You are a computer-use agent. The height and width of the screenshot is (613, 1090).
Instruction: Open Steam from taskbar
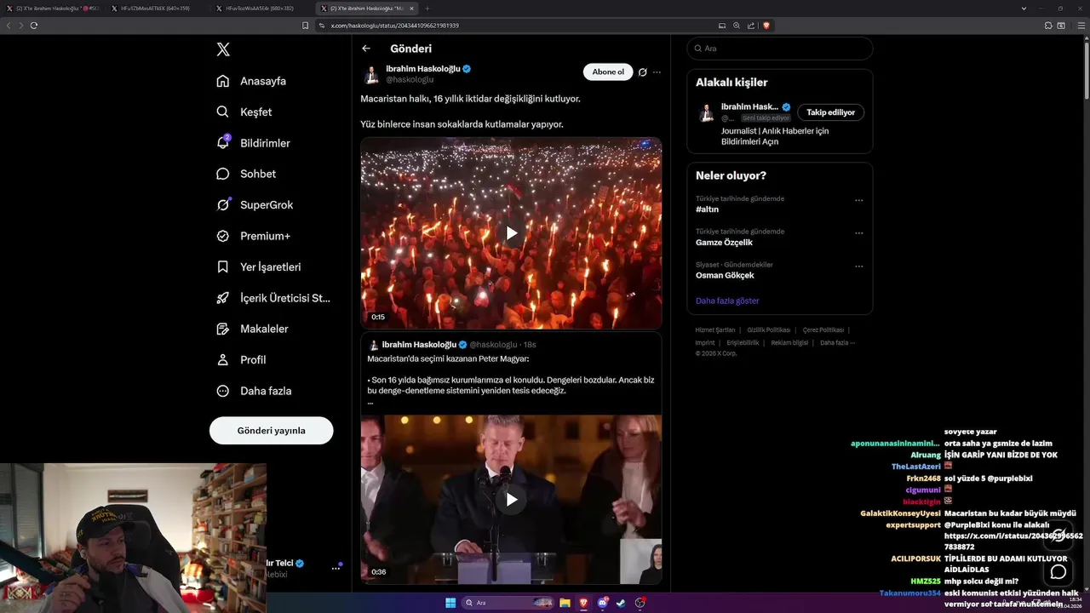tap(621, 603)
